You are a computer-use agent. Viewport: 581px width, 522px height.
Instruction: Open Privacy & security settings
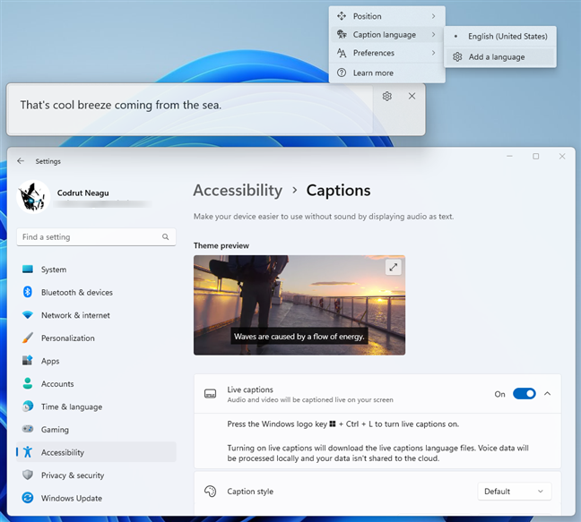click(96, 475)
